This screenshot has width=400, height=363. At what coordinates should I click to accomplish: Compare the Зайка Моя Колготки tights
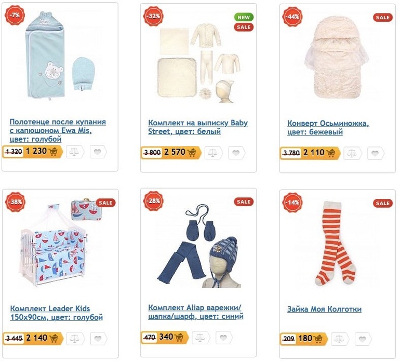tap(340, 339)
